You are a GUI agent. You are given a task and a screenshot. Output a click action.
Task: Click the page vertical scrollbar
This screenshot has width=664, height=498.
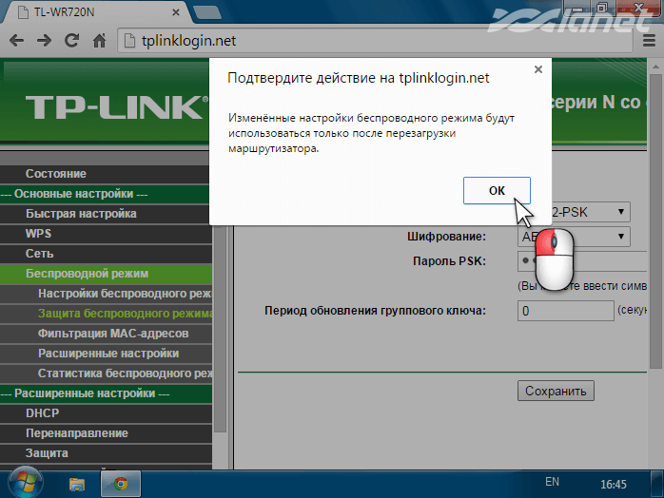[656, 220]
